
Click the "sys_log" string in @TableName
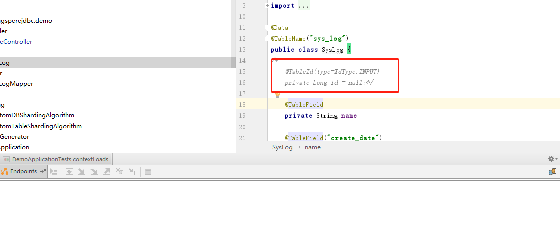pos(328,39)
